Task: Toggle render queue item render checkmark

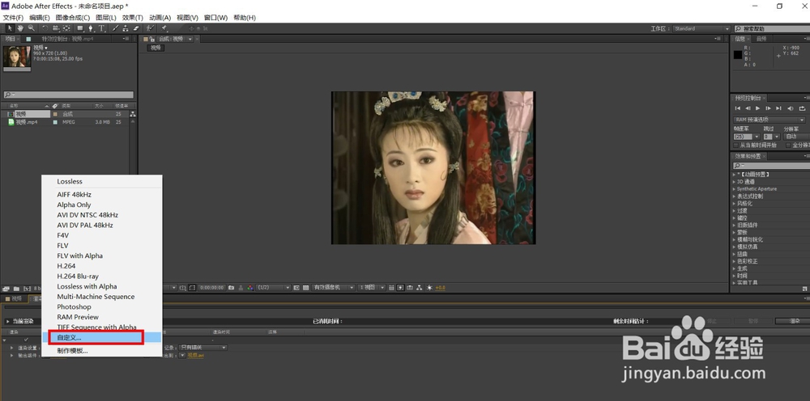Action: [x=26, y=340]
